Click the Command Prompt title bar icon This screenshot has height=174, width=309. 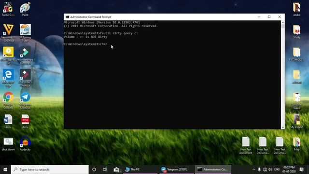67,17
